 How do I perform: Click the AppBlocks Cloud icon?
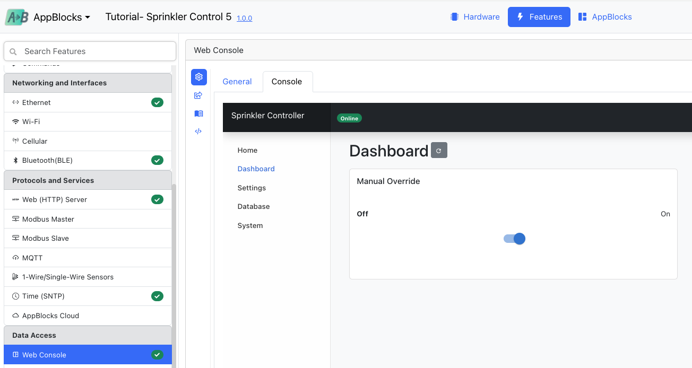click(x=15, y=316)
